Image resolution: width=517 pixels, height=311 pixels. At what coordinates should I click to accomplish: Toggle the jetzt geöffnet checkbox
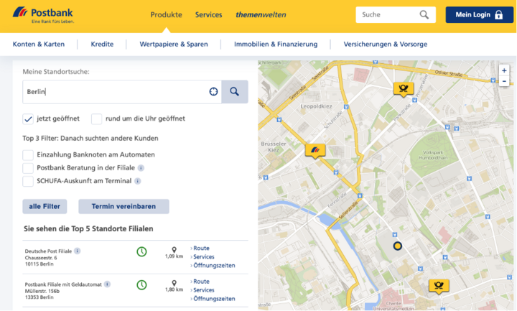click(x=28, y=119)
